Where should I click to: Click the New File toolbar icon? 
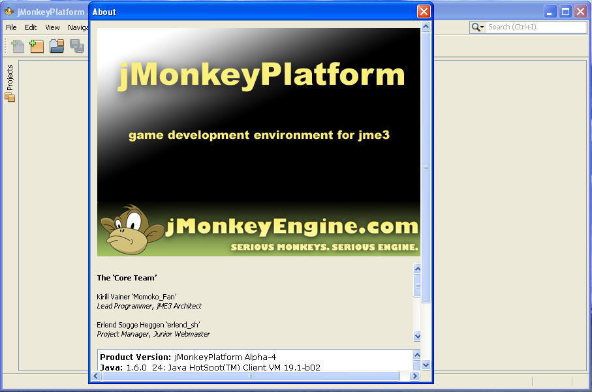18,46
